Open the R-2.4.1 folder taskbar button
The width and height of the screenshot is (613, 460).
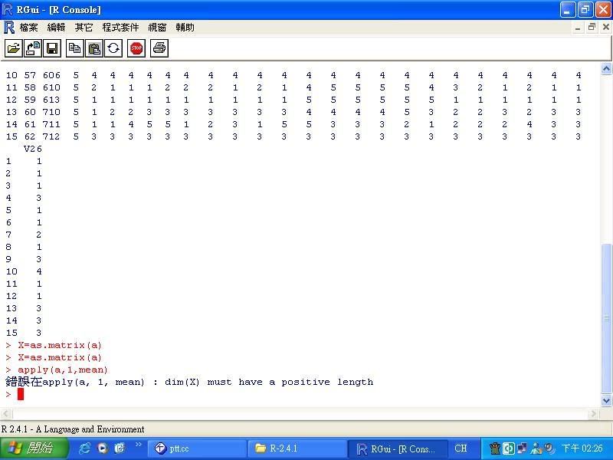(297, 449)
